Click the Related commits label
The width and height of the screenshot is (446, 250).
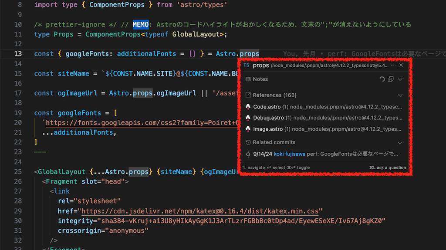pyautogui.click(x=274, y=142)
